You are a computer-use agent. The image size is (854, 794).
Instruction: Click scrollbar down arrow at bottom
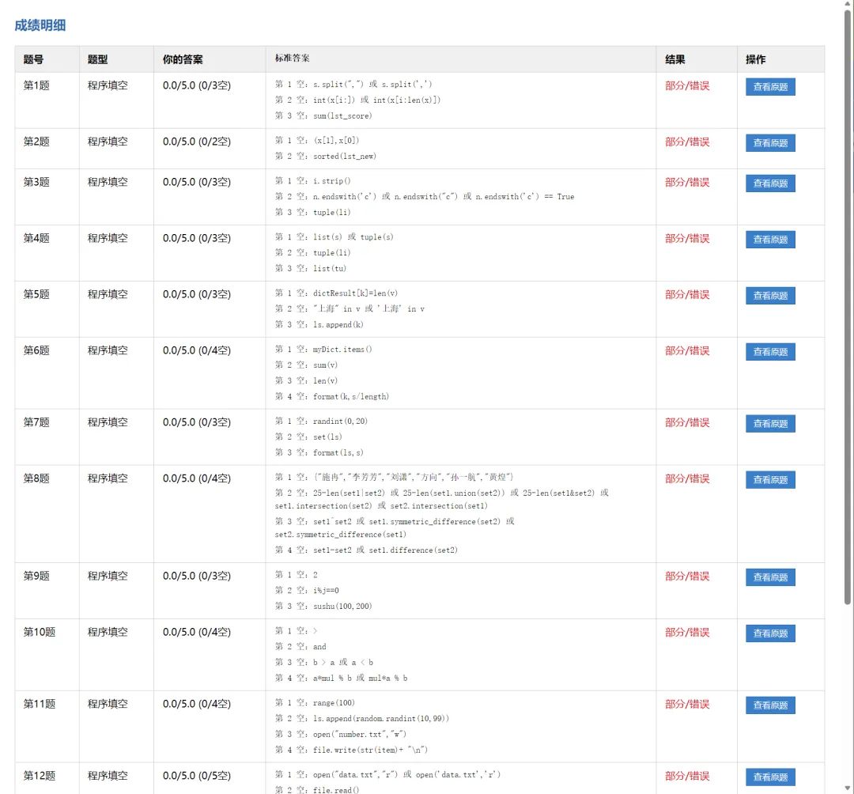pyautogui.click(x=848, y=788)
